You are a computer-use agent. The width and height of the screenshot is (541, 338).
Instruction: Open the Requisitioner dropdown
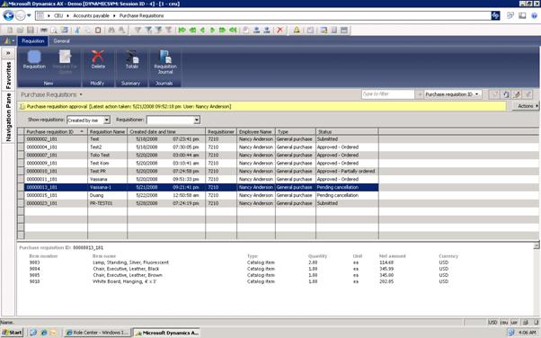point(197,120)
